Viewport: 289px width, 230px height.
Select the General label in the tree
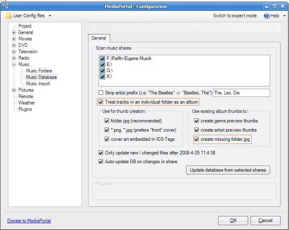point(26,32)
